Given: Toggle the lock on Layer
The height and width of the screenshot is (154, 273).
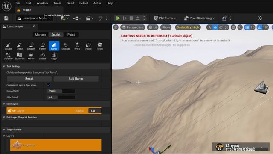Looking at the screenshot, I should click(9, 111).
